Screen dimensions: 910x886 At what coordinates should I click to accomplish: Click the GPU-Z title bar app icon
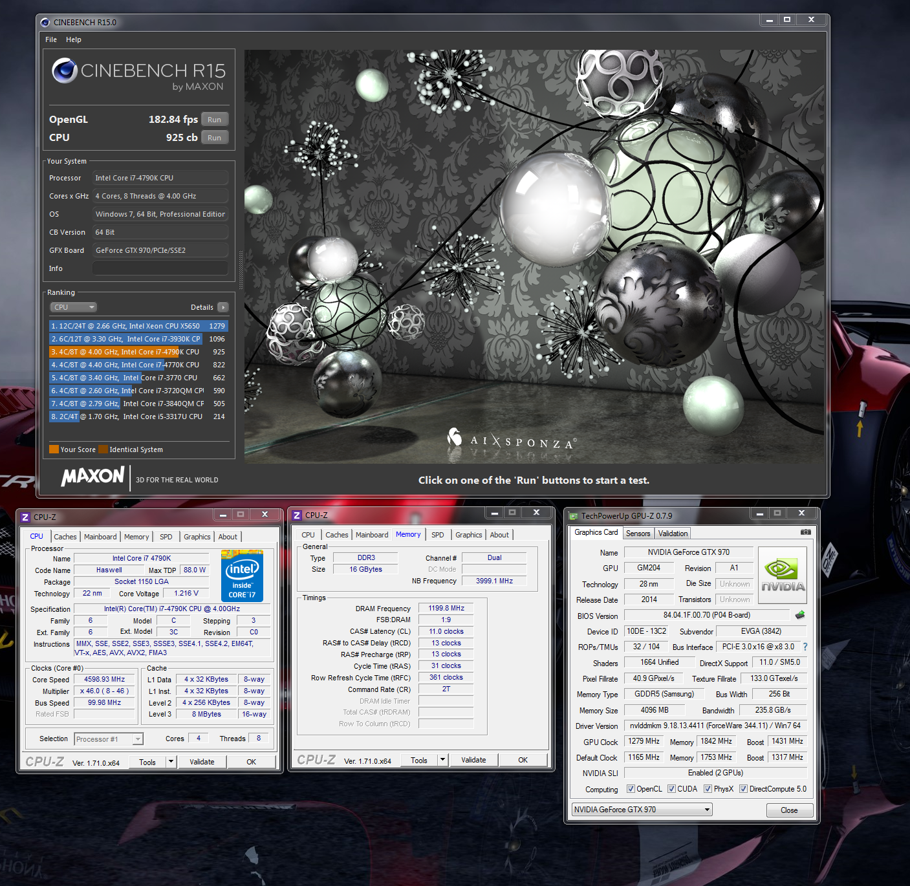(573, 516)
